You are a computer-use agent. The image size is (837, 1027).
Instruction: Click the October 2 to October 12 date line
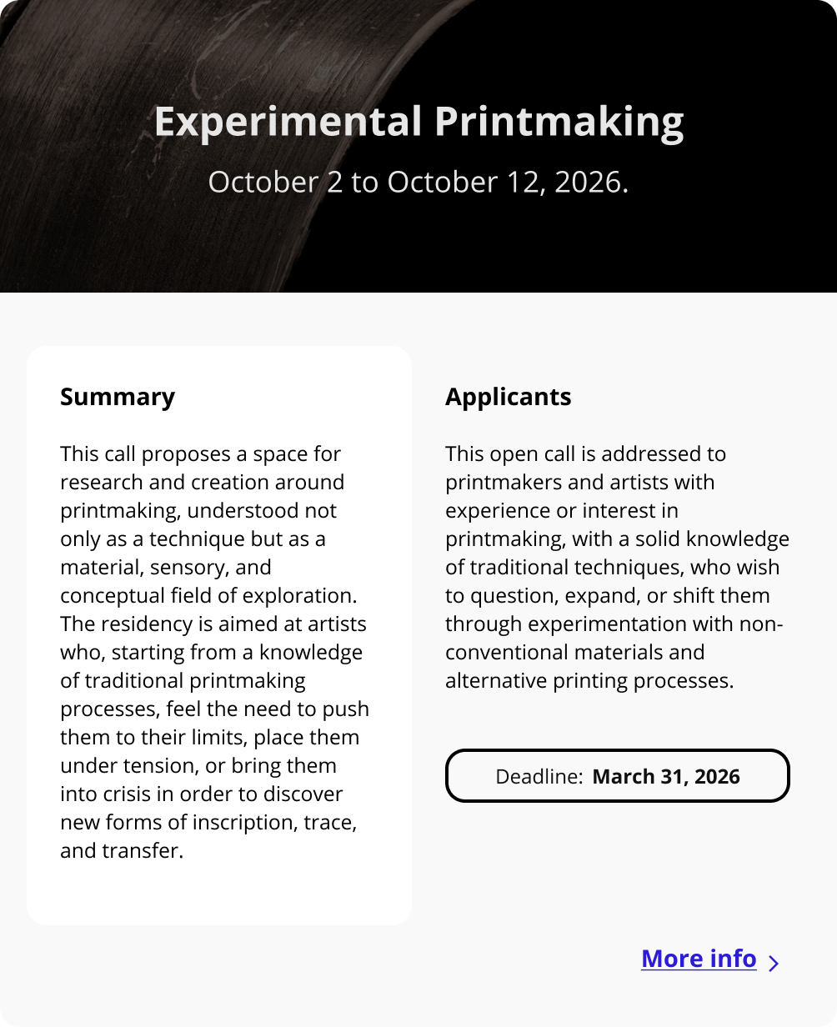418,182
